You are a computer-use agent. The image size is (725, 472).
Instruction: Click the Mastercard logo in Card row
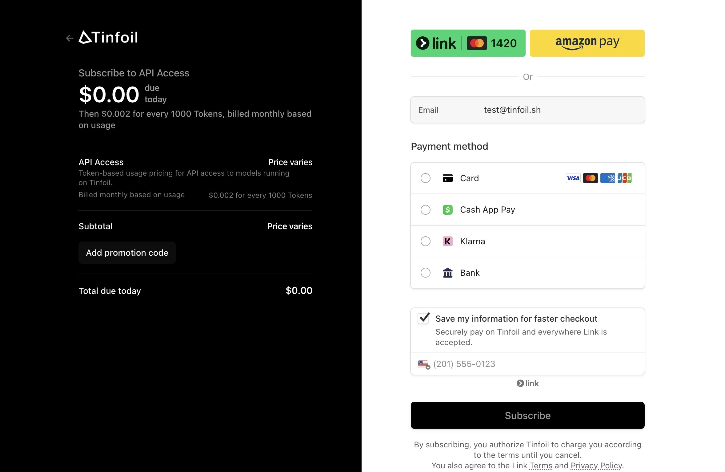pos(591,178)
